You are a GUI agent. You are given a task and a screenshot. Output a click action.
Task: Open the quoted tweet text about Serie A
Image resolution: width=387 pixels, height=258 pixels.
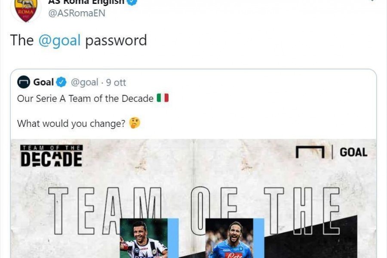85,98
